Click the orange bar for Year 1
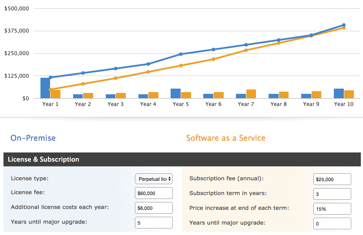Image resolution: width=363 pixels, height=235 pixels. tap(56, 94)
